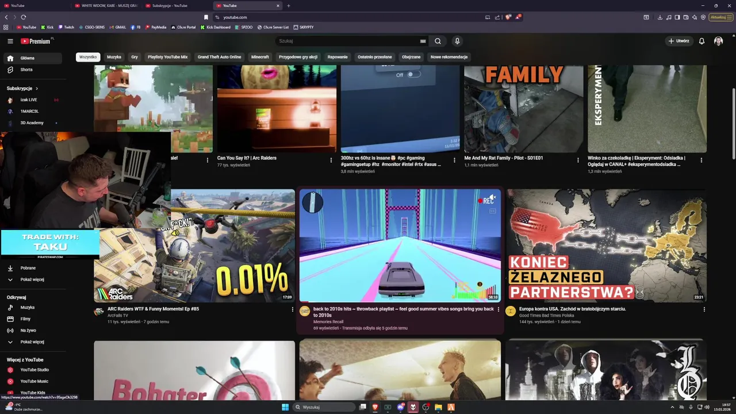Expand the Subskrypcje section chevron

[37, 89]
